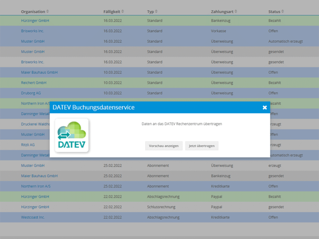Click the Druborg AG link
Image resolution: width=319 pixels, height=239 pixels.
tap(31, 93)
